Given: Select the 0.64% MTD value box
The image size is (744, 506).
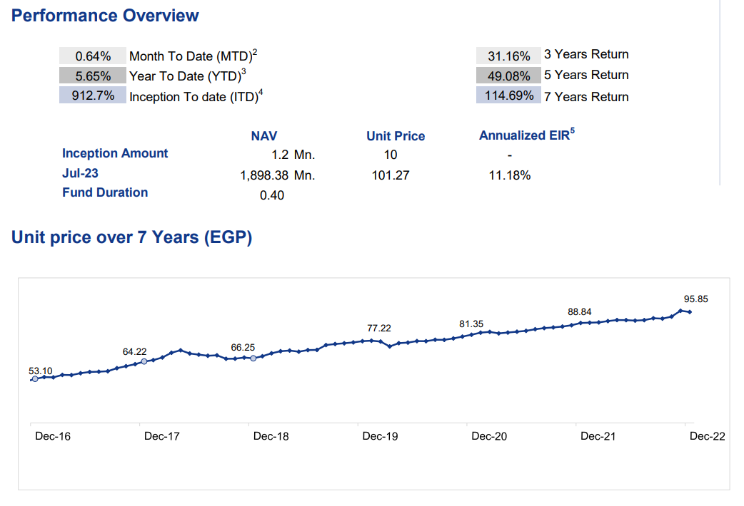Looking at the screenshot, I should coord(91,54).
